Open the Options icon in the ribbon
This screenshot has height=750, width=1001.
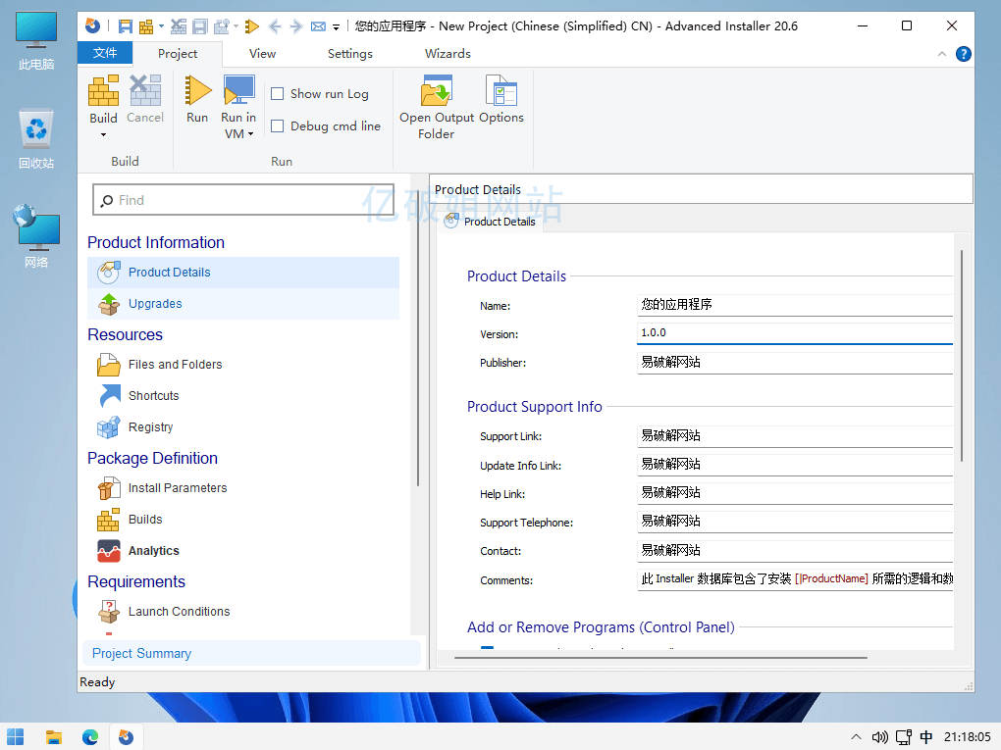[x=500, y=92]
